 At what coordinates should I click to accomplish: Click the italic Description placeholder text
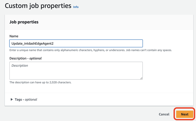[x=20, y=66]
